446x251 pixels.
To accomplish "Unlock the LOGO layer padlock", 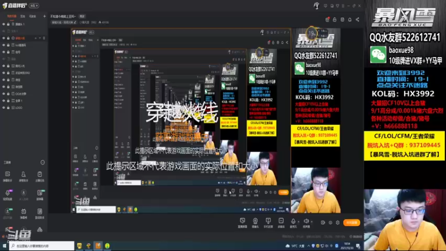I will pyautogui.click(x=8, y=108).
